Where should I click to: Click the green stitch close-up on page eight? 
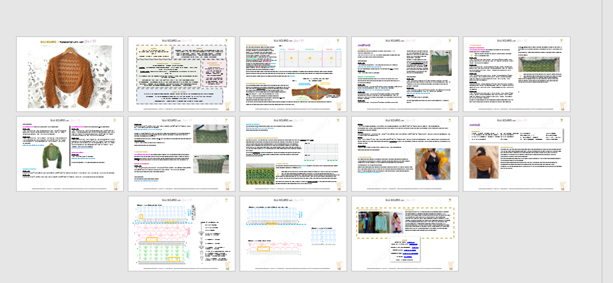[260, 174]
